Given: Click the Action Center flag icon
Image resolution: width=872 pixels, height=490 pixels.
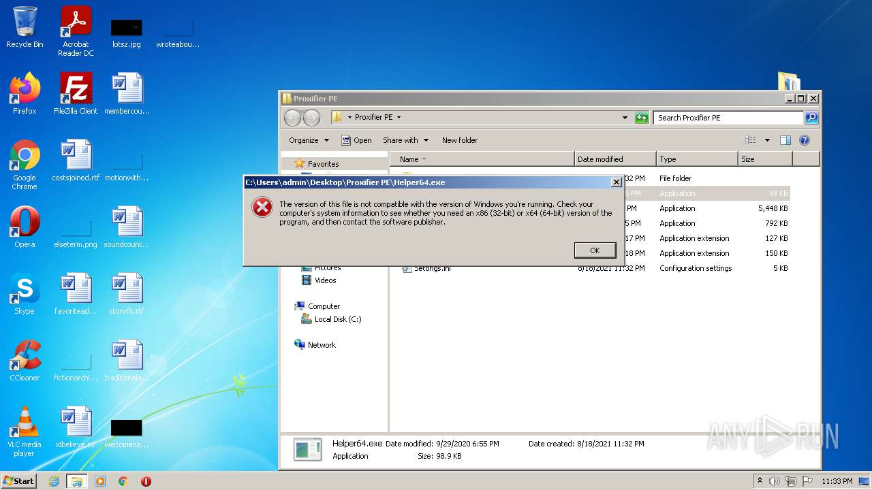Looking at the screenshot, I should click(807, 481).
